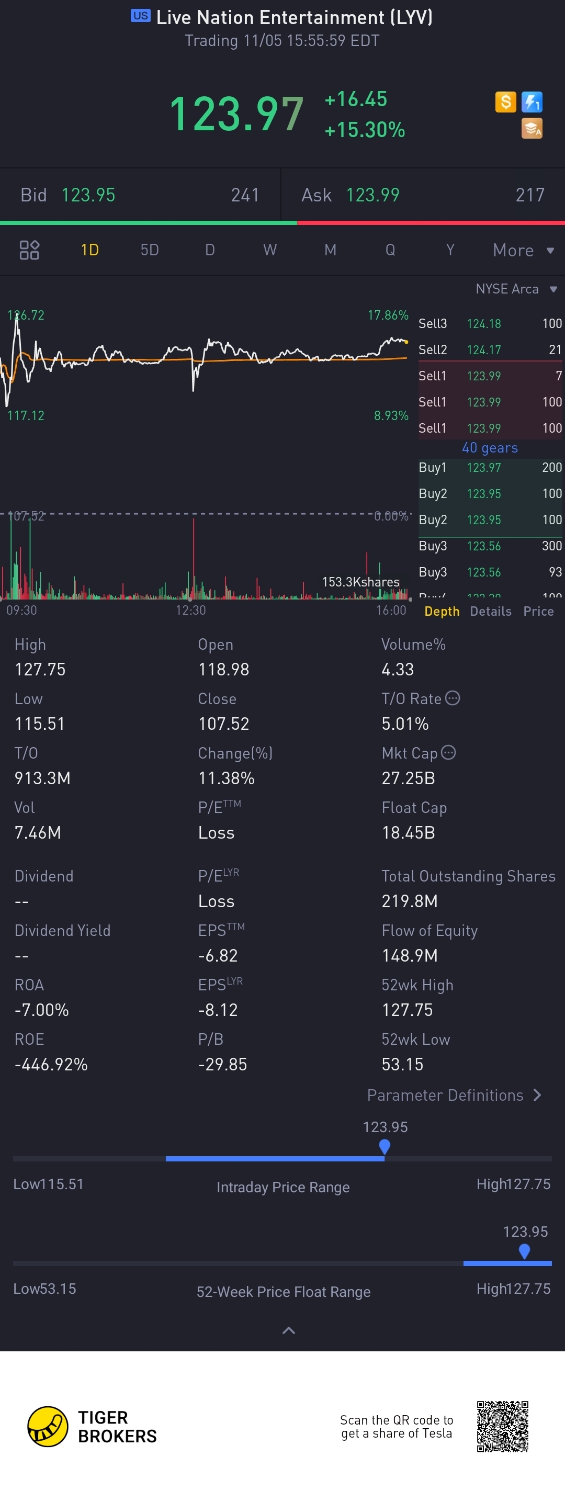The width and height of the screenshot is (565, 1502).
Task: Select Sell3 order at 124.18
Action: tap(490, 324)
